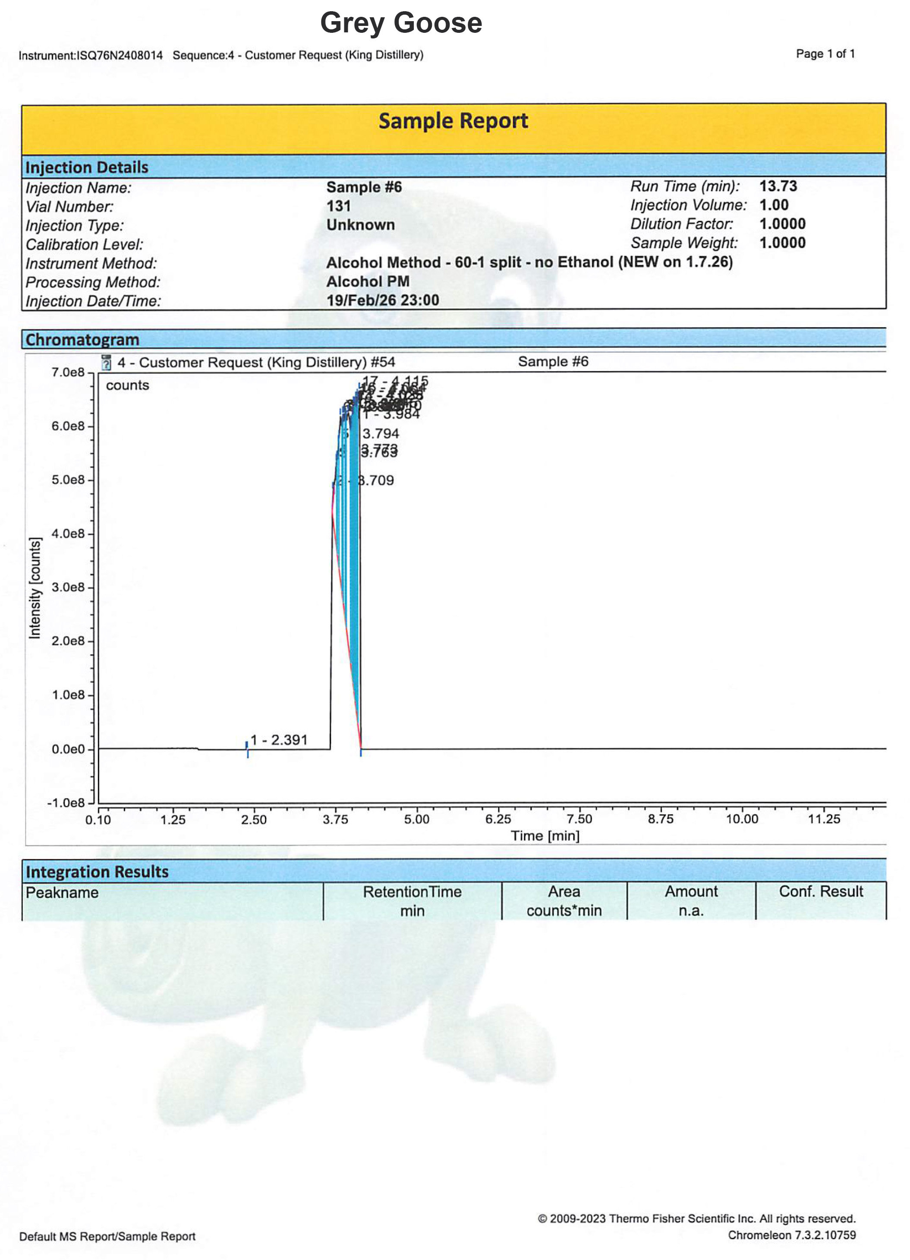Click the '-1.0e8' y-axis tick

point(66,803)
